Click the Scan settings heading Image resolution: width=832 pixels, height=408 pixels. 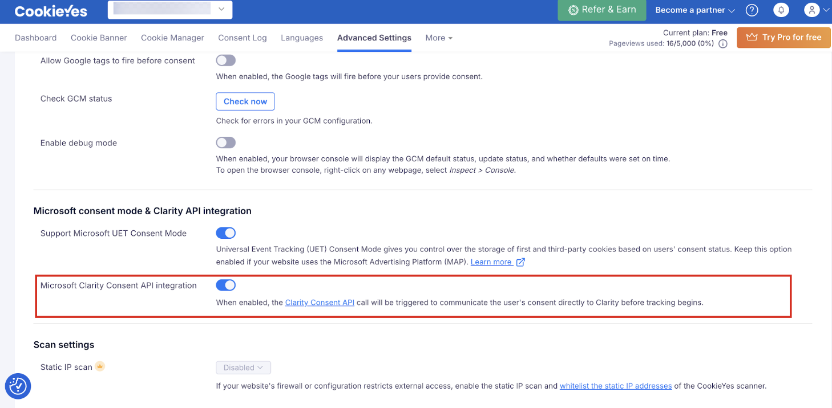(64, 345)
